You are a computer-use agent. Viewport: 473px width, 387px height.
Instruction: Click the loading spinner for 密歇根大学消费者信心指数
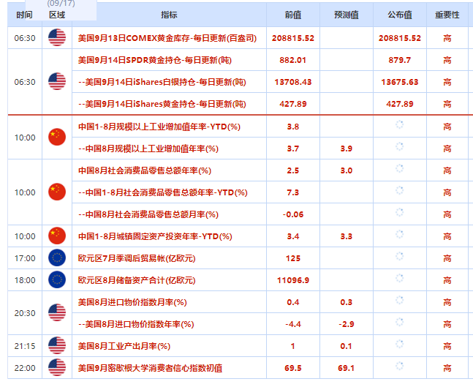(399, 366)
